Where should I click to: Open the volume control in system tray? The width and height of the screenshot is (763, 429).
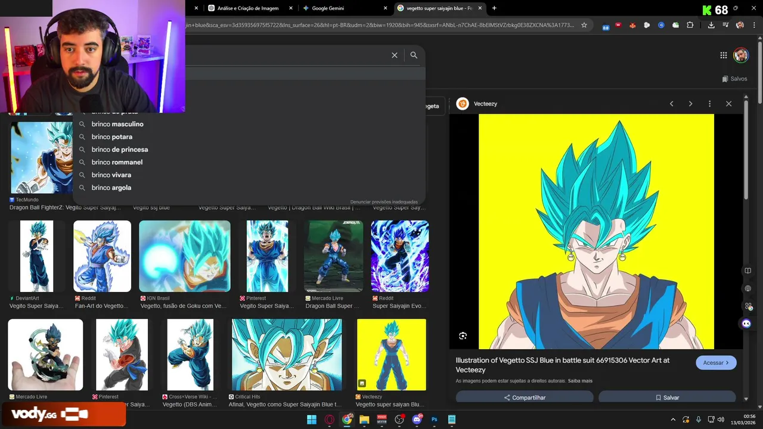[721, 419]
